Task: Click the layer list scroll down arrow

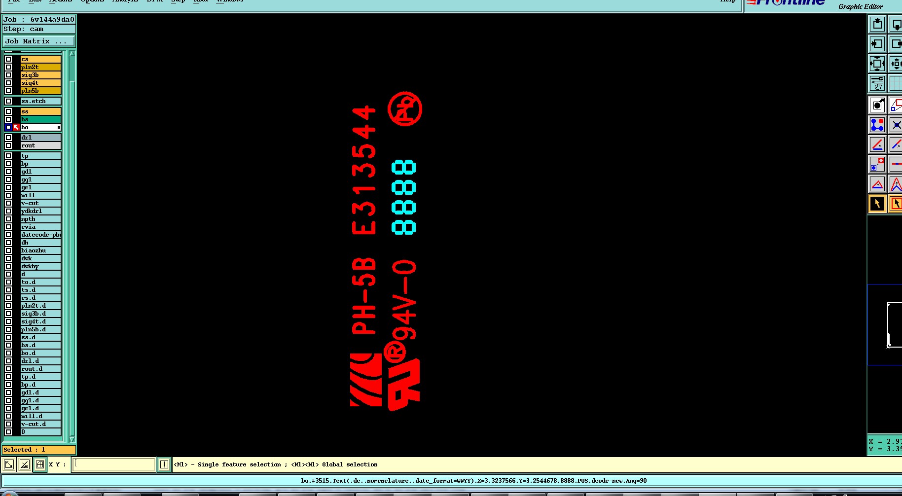Action: (72, 439)
